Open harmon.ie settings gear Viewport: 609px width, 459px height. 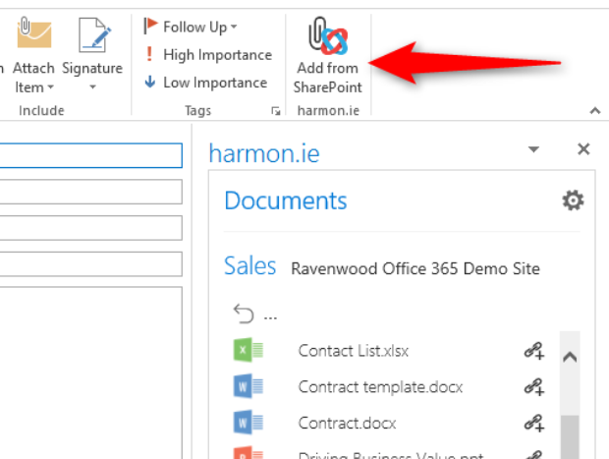coord(572,201)
